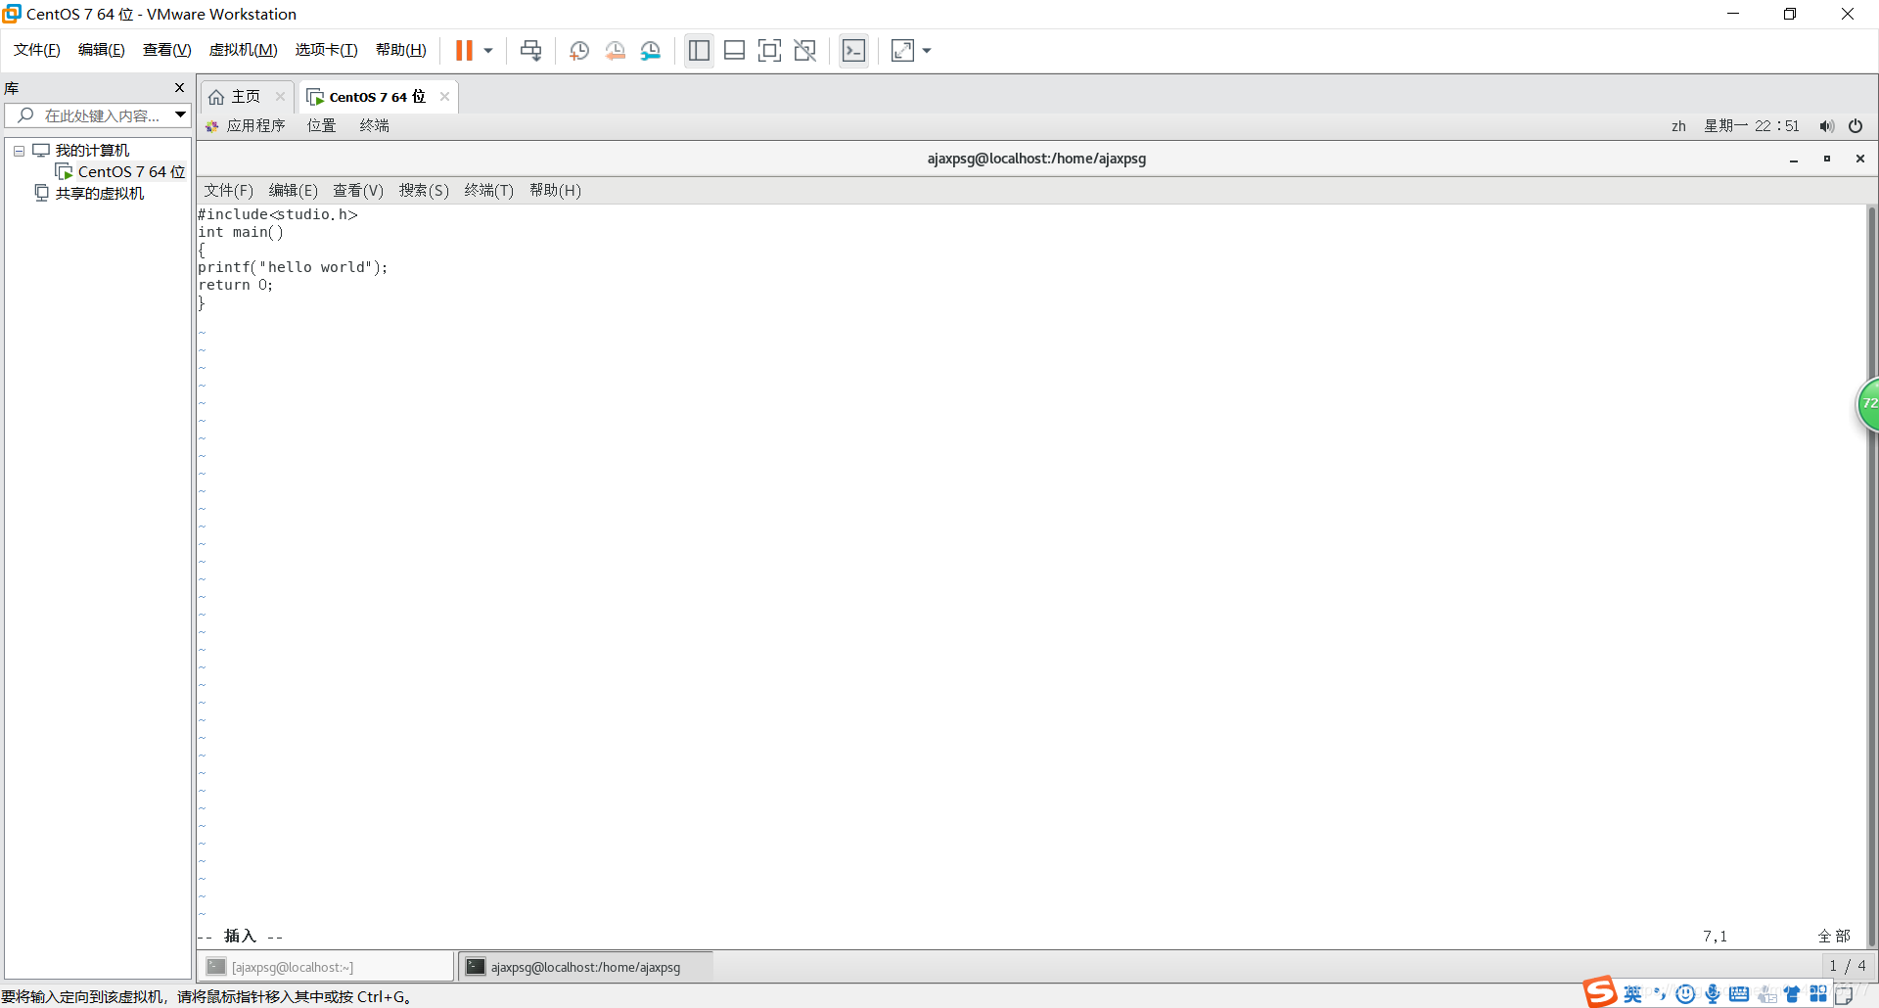Click the #include<studio.h> line in editor
Image resolution: width=1879 pixels, height=1008 pixels.
(x=278, y=214)
